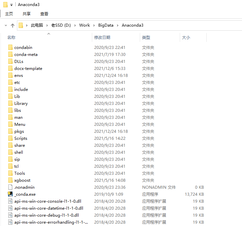Click size 13,724 KB
This screenshot has height=226, width=242.
coord(194,194)
